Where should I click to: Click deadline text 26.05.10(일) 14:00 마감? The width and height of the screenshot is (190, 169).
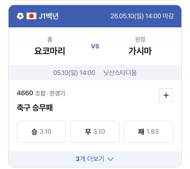tap(142, 16)
